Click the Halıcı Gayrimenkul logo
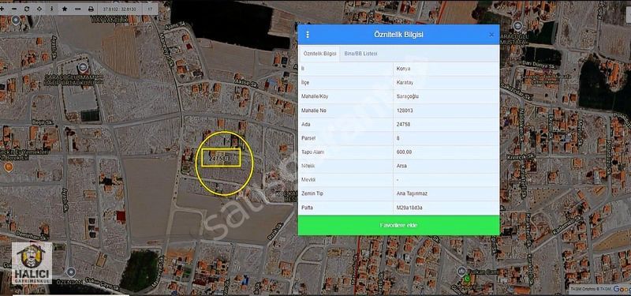631x296 pixels. [x=32, y=263]
